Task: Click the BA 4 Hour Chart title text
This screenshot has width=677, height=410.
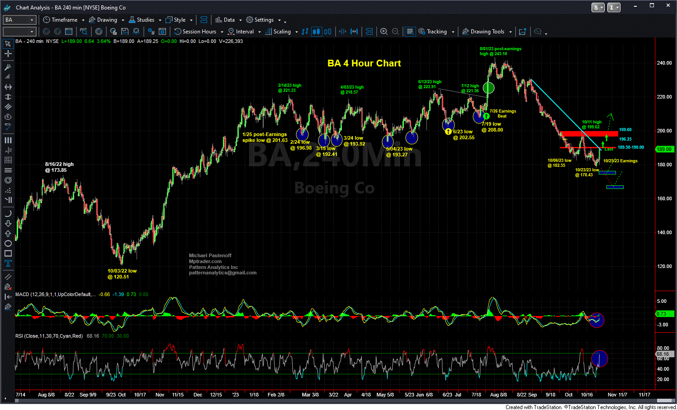Action: coord(364,63)
